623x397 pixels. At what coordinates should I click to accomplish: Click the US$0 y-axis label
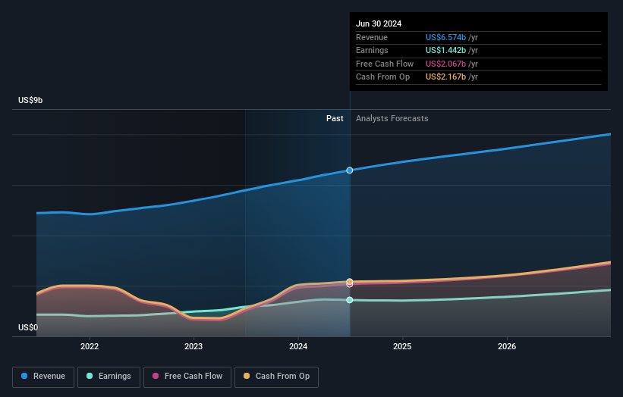[28, 327]
